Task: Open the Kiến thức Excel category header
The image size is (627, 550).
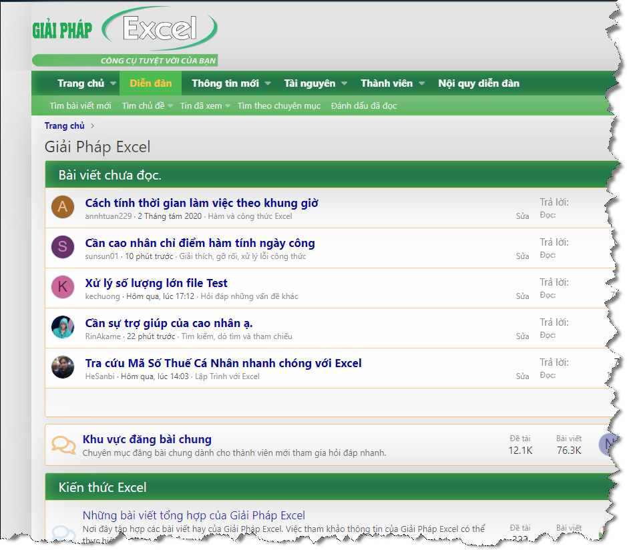Action: [x=102, y=487]
